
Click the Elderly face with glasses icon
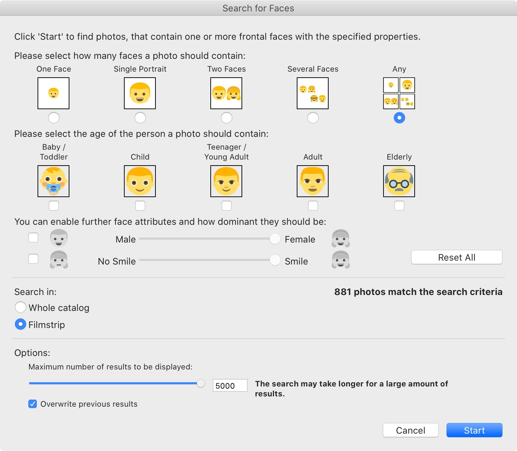coord(399,181)
